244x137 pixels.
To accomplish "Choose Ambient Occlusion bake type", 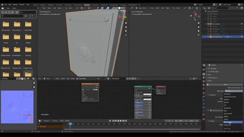I will (233, 97).
